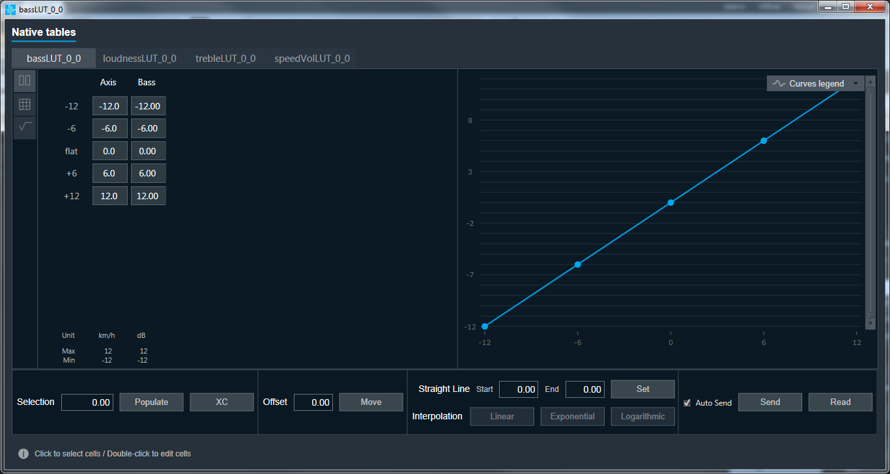Focus the Straight Line Start field
The image size is (890, 474).
519,389
